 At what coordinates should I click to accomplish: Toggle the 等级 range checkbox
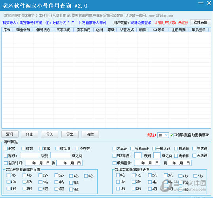[6, 156]
